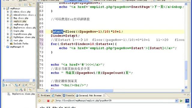Click the highlighted 'start' variable on line 68
The height and width of the screenshot is (108, 192).
point(58,31)
